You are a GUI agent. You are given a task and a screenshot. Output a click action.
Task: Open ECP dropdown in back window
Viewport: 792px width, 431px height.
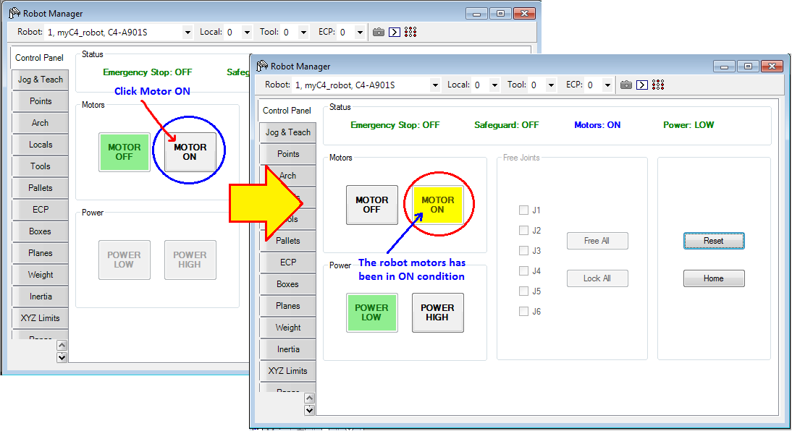click(360, 33)
